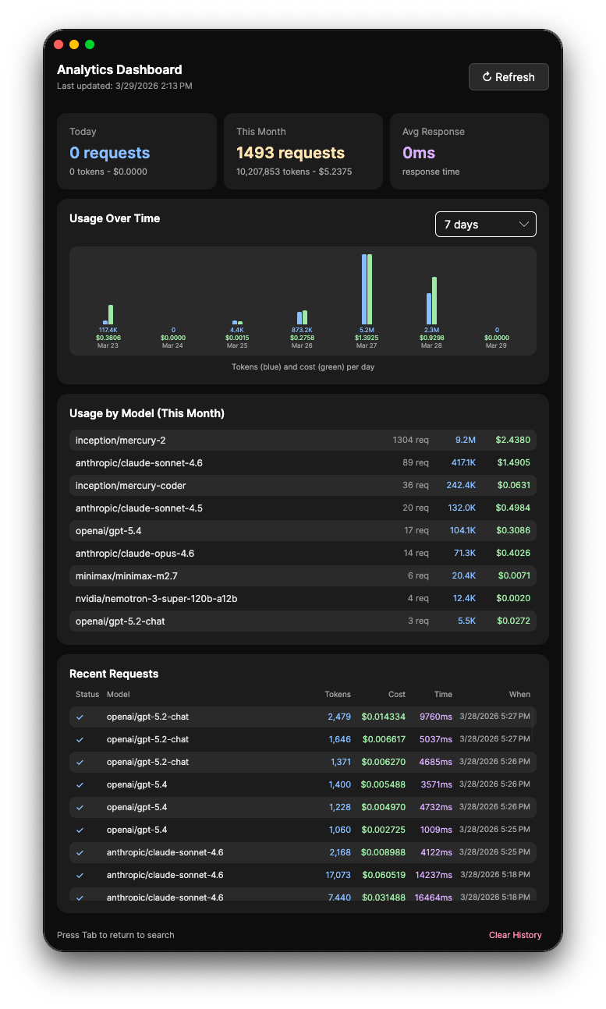Click the 17,073 tokens cell

(x=338, y=875)
